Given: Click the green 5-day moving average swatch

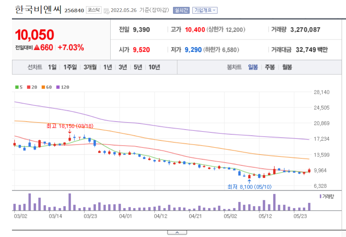Looking at the screenshot, I should pyautogui.click(x=17, y=87).
